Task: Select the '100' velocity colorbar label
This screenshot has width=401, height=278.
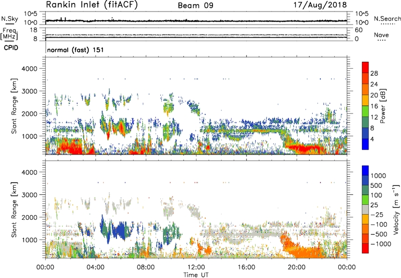Action: [376, 195]
